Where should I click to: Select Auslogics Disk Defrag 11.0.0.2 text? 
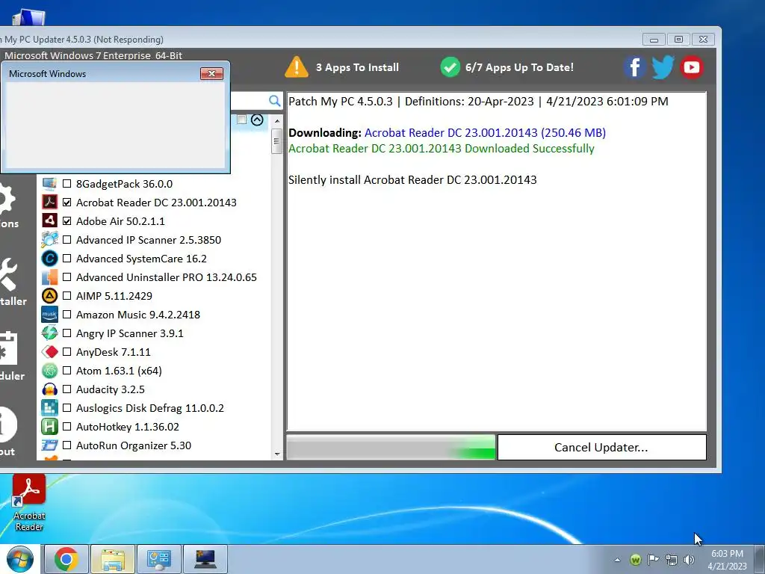149,408
